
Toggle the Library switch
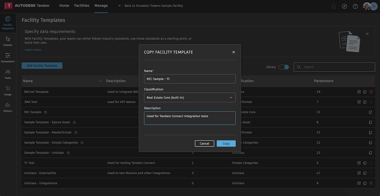pyautogui.click(x=284, y=67)
